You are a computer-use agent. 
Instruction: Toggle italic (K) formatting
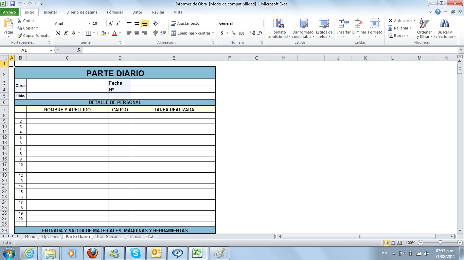tap(66, 33)
